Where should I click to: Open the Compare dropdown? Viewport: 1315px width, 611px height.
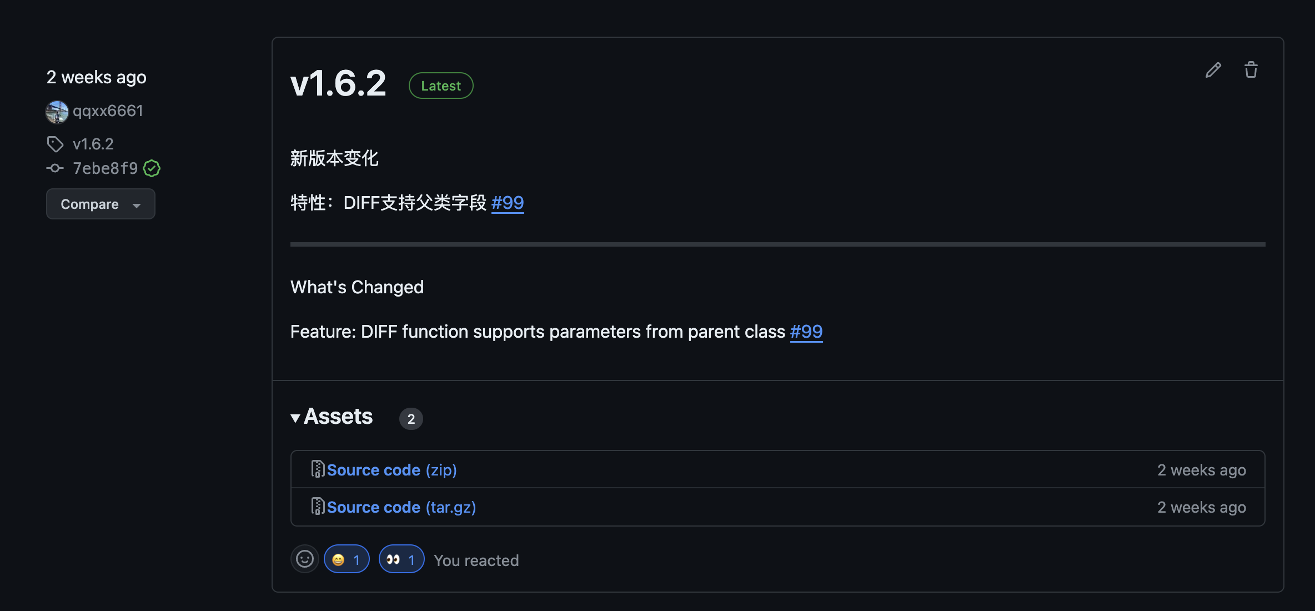(x=101, y=204)
